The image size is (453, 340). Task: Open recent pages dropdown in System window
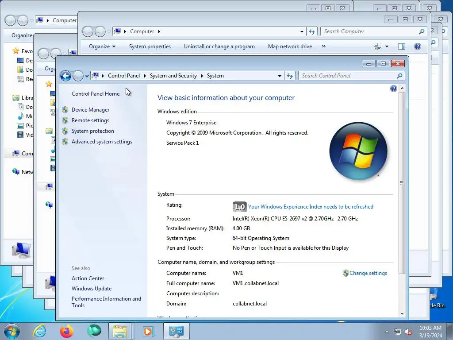pyautogui.click(x=87, y=76)
